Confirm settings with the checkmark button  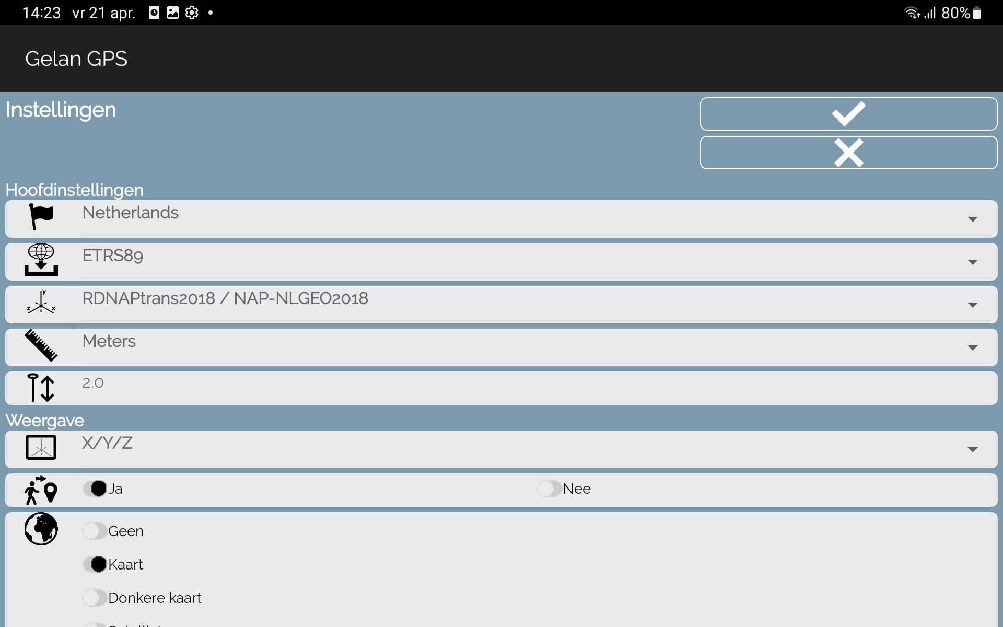pos(848,114)
